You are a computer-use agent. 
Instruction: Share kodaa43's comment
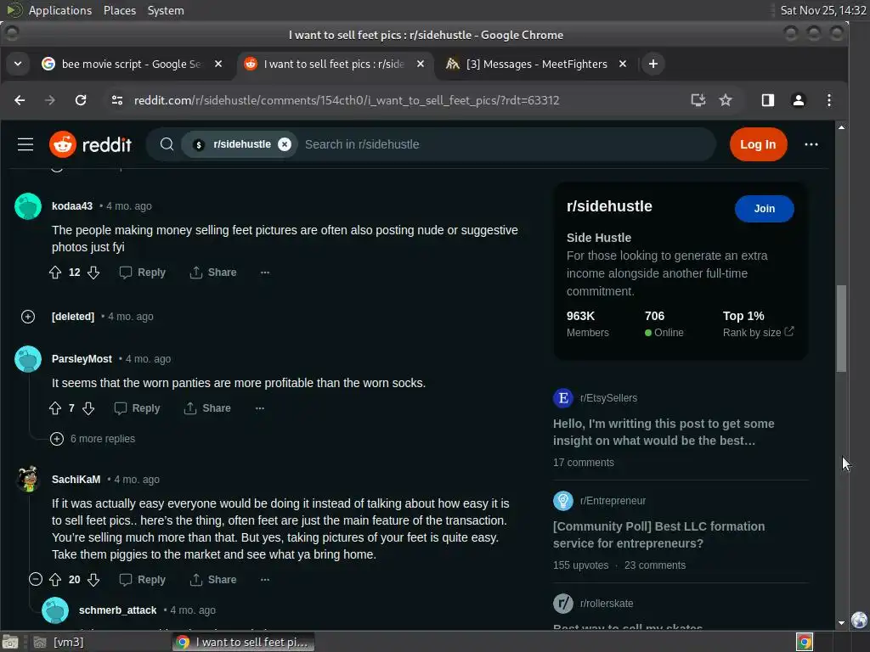pyautogui.click(x=213, y=273)
